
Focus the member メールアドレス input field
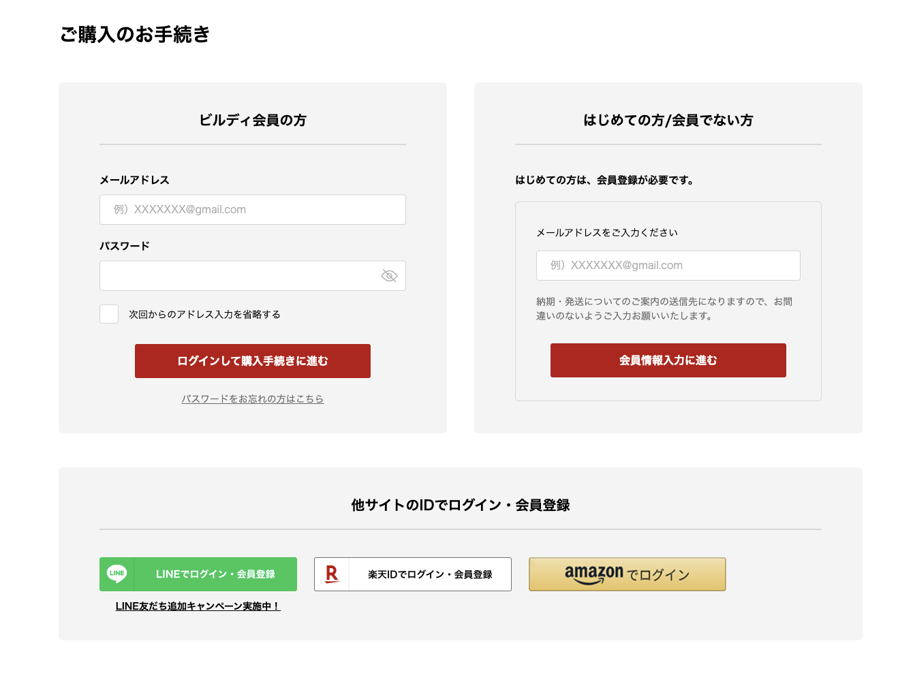coord(252,210)
